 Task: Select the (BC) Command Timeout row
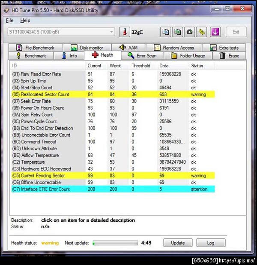click(x=113, y=142)
